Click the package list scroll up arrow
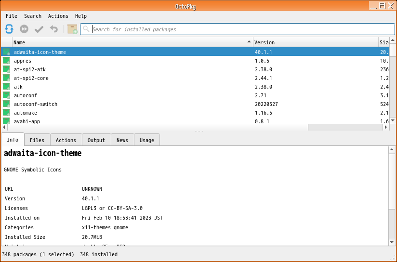This screenshot has width=397, height=262. coord(393,40)
